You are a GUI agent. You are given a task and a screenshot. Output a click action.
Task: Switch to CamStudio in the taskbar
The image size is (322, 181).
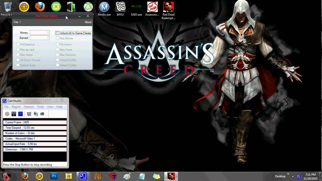coord(83,176)
